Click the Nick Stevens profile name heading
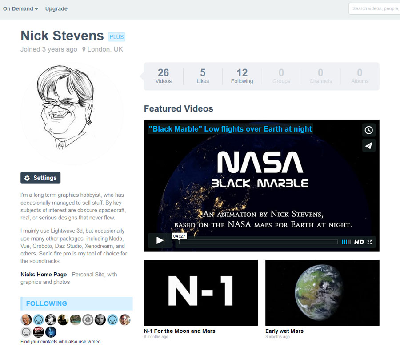 [x=62, y=36]
